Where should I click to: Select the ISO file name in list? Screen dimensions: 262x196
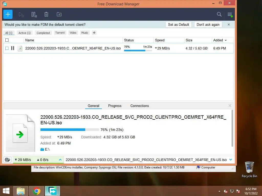73,48
